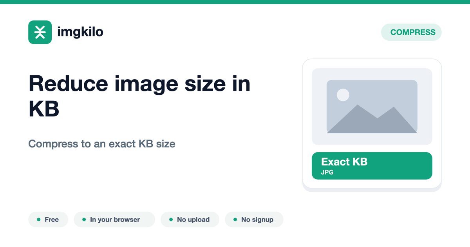Image resolution: width=470 pixels, height=247 pixels.
Task: Open the image placeholder thumbnail
Action: (372, 107)
